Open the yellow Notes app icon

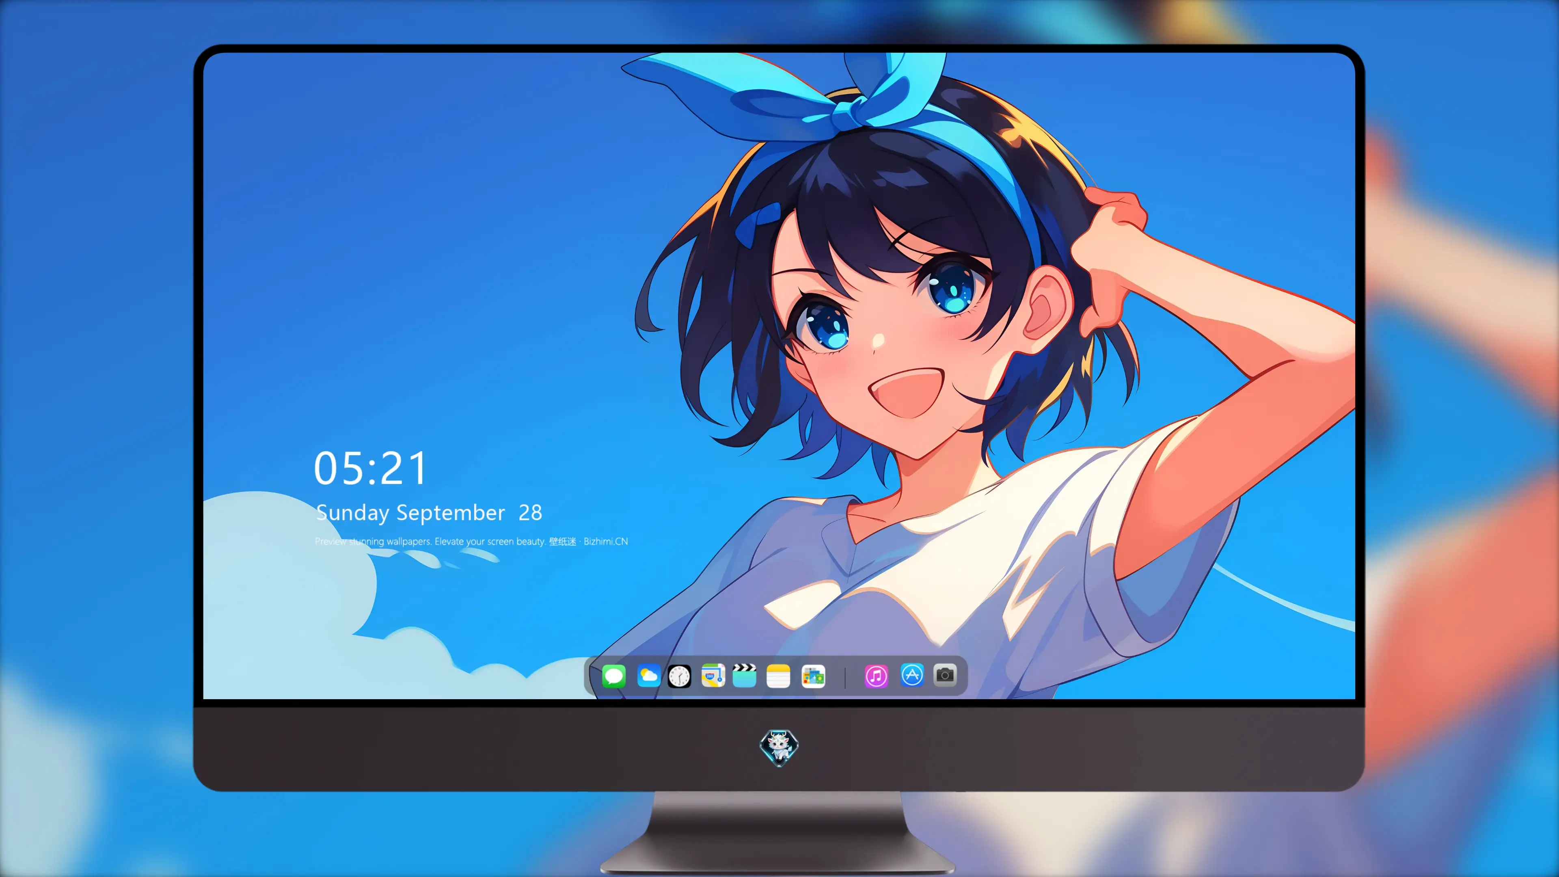[x=778, y=676]
